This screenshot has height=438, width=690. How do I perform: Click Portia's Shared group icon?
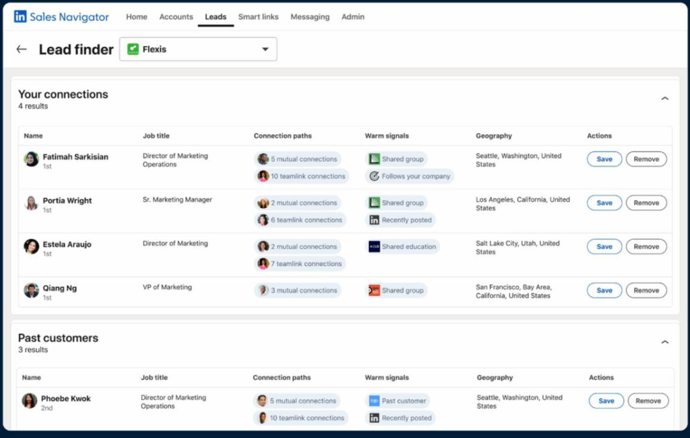pyautogui.click(x=374, y=203)
